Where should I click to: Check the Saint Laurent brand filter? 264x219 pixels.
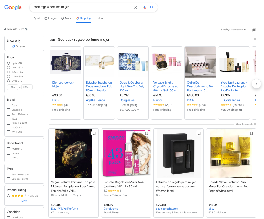[x=9, y=123]
